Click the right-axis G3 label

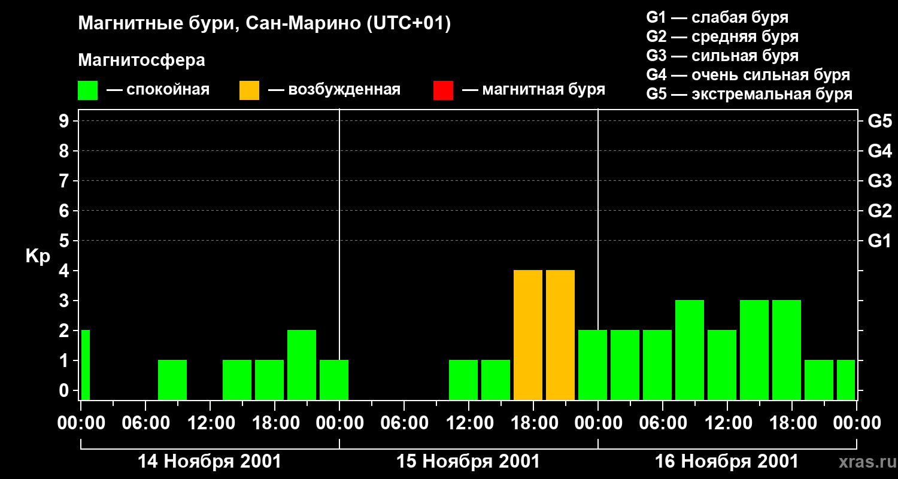coord(879,181)
